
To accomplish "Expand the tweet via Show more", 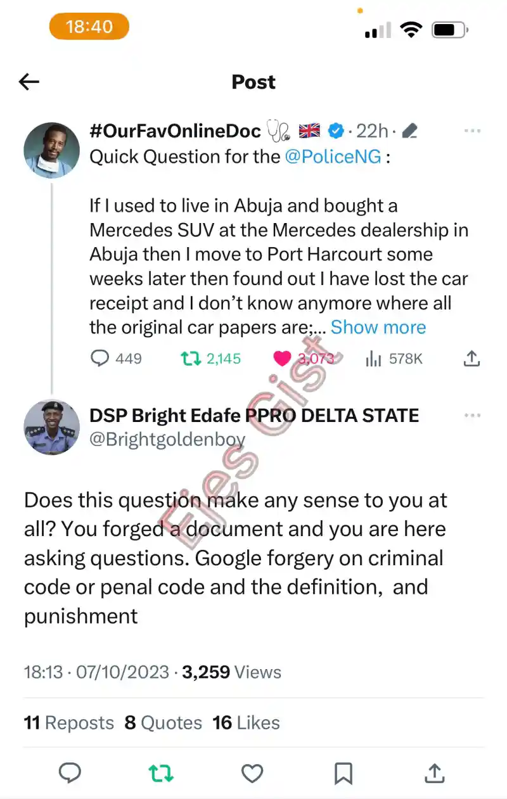I will coord(378,327).
